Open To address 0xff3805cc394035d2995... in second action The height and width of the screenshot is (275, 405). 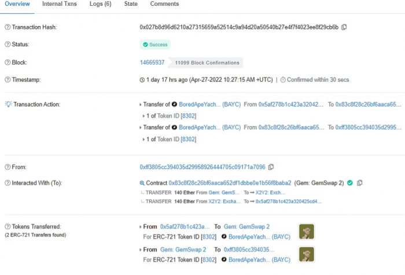click(369, 127)
